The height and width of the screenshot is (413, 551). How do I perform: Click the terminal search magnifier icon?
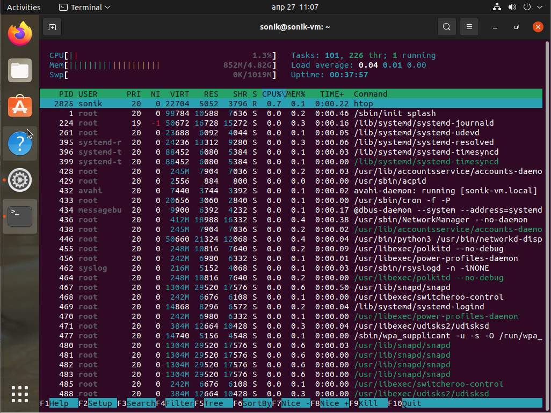(x=446, y=27)
